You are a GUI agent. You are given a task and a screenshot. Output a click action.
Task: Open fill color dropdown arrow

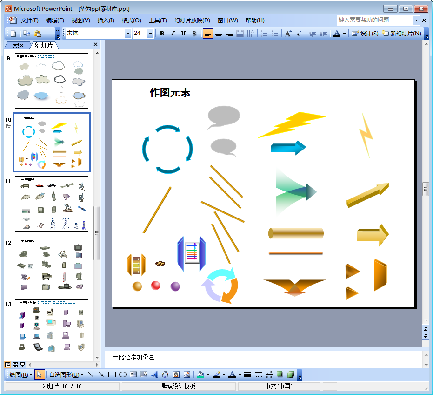click(208, 375)
